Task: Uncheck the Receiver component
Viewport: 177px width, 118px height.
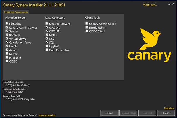Action: (7, 35)
